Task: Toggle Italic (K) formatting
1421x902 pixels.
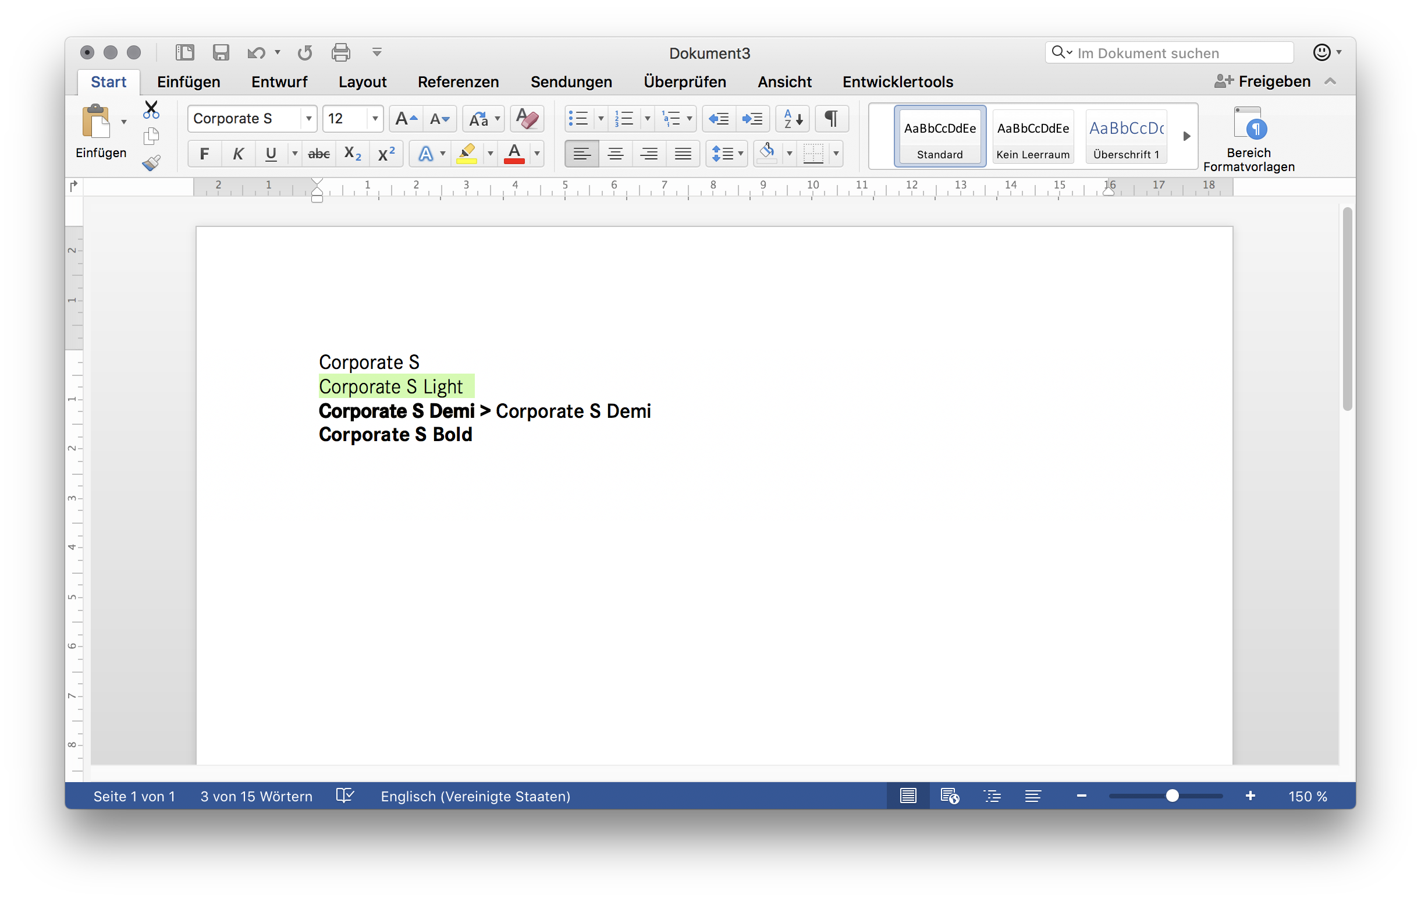Action: (238, 154)
